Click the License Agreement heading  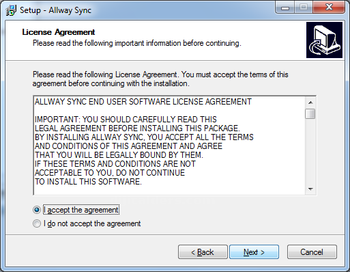click(x=59, y=32)
